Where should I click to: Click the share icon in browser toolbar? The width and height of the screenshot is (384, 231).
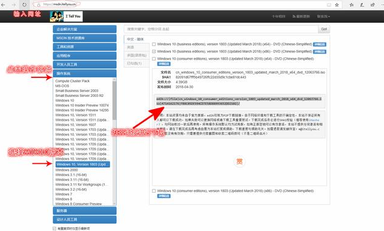pyautogui.click(x=372, y=5)
